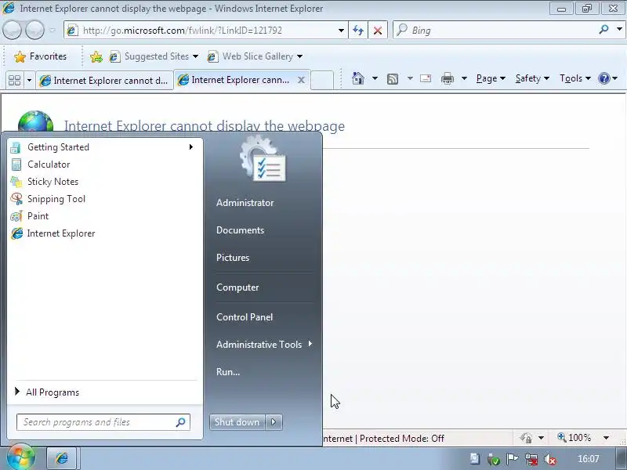Expand Administrative Tools submenu
This screenshot has height=470, width=627.
pyautogui.click(x=264, y=344)
